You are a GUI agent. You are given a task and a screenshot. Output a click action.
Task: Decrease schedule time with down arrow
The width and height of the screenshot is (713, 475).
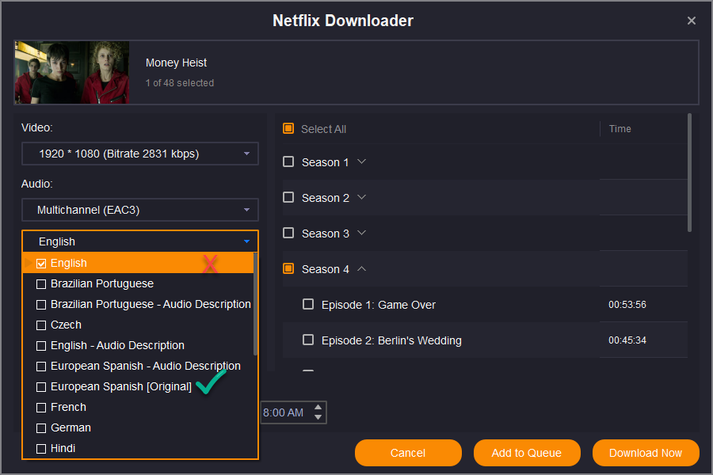coord(318,417)
